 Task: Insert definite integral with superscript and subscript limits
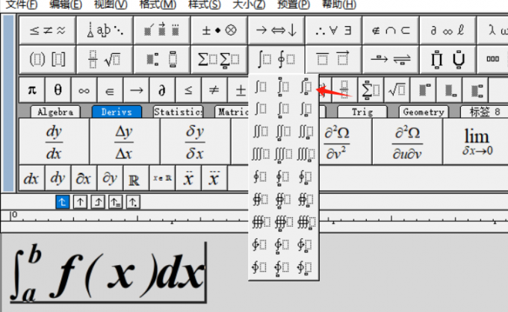tap(306, 87)
